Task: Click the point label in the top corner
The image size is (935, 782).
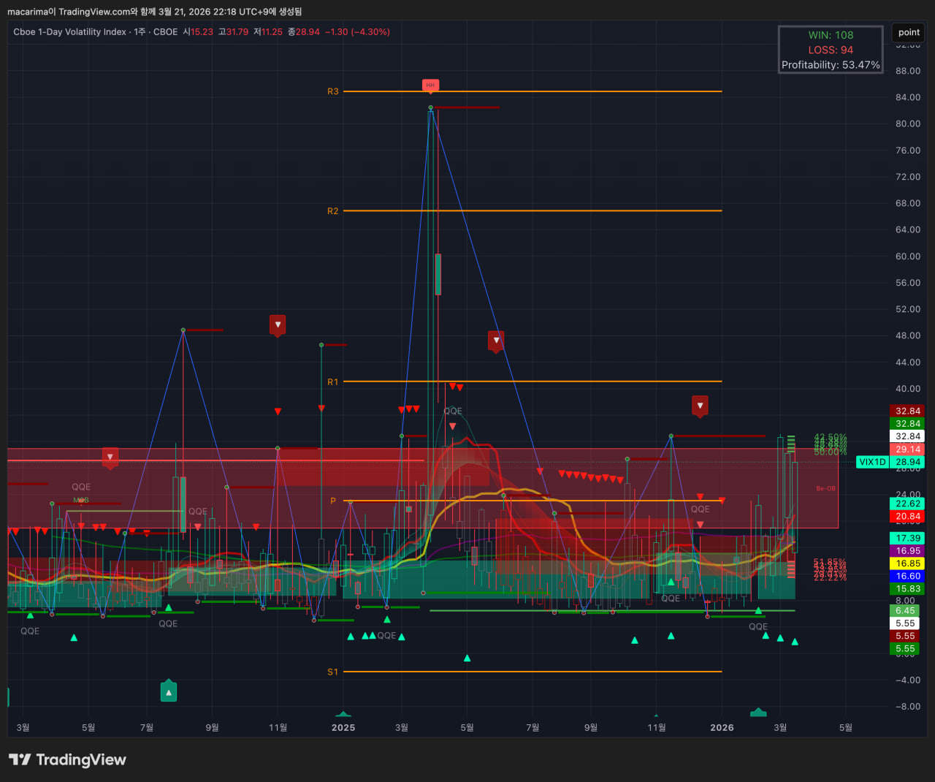Action: point(909,32)
